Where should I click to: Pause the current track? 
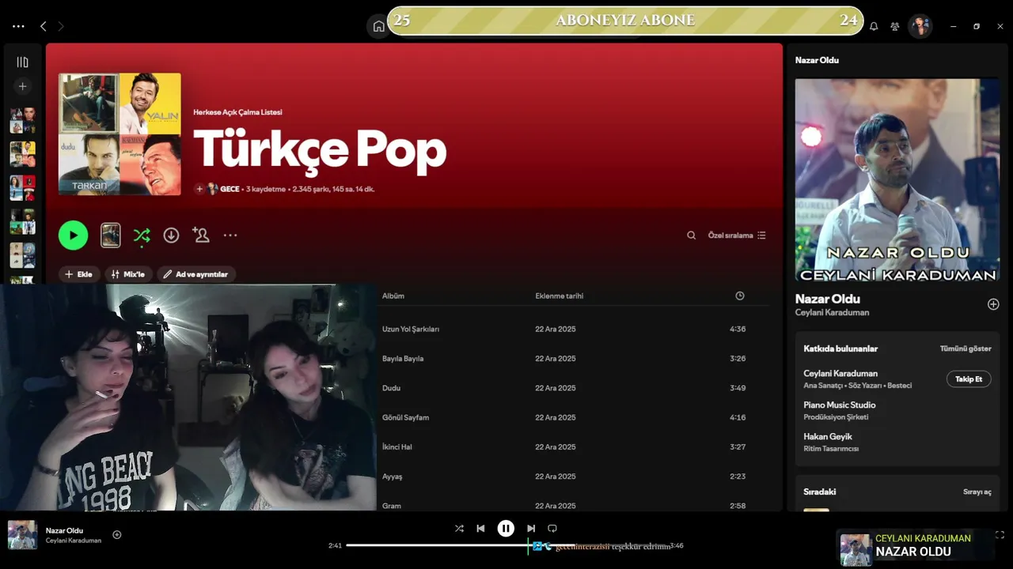click(x=506, y=528)
